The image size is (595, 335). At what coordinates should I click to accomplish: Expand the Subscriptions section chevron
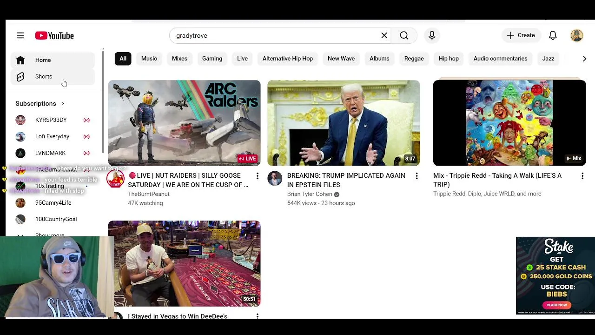point(63,104)
